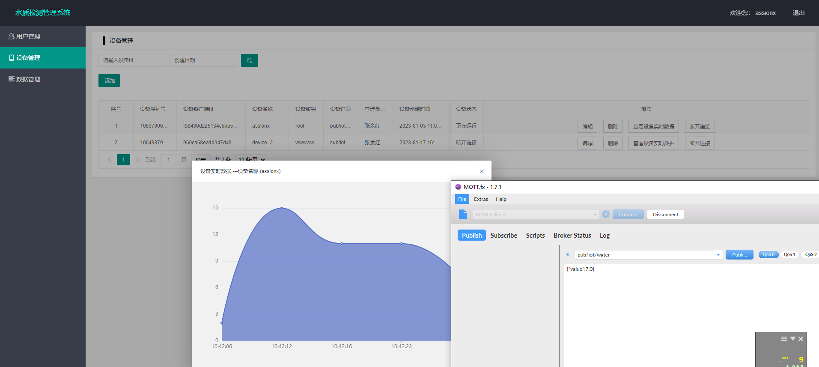The width and height of the screenshot is (819, 367).
Task: Switch to the Scripts tab
Action: pyautogui.click(x=535, y=236)
